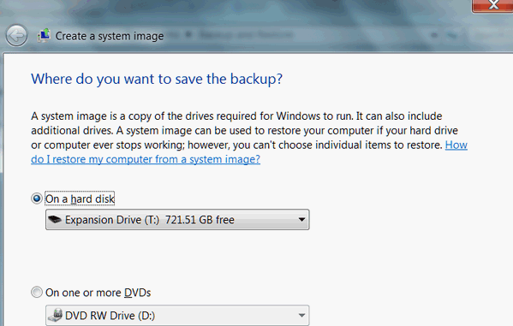This screenshot has width=513, height=326.
Task: Close the Create a system image window
Action: 492,5
